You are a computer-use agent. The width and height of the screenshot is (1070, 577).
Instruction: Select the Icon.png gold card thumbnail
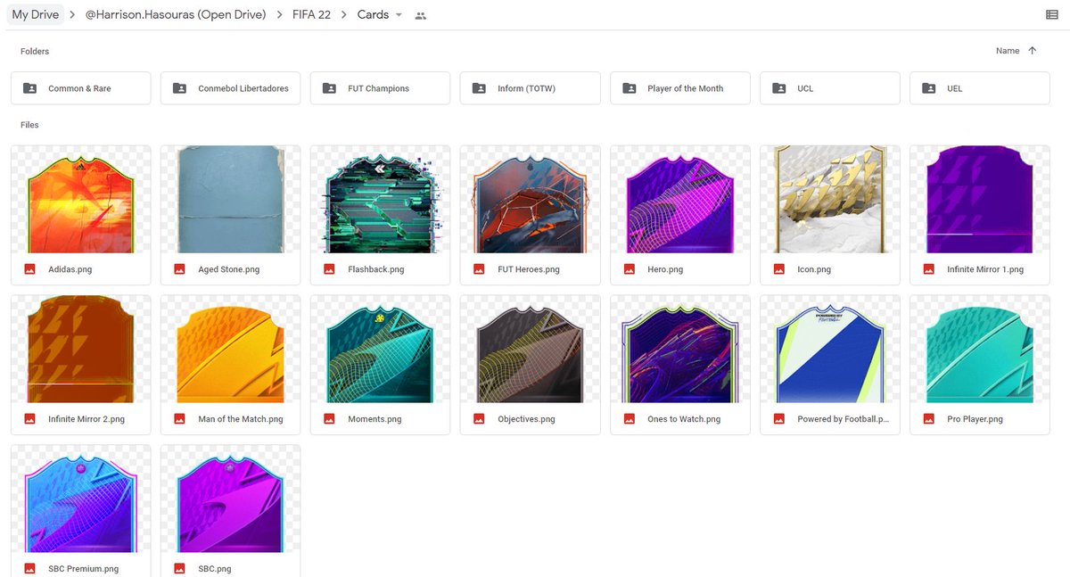coord(830,199)
